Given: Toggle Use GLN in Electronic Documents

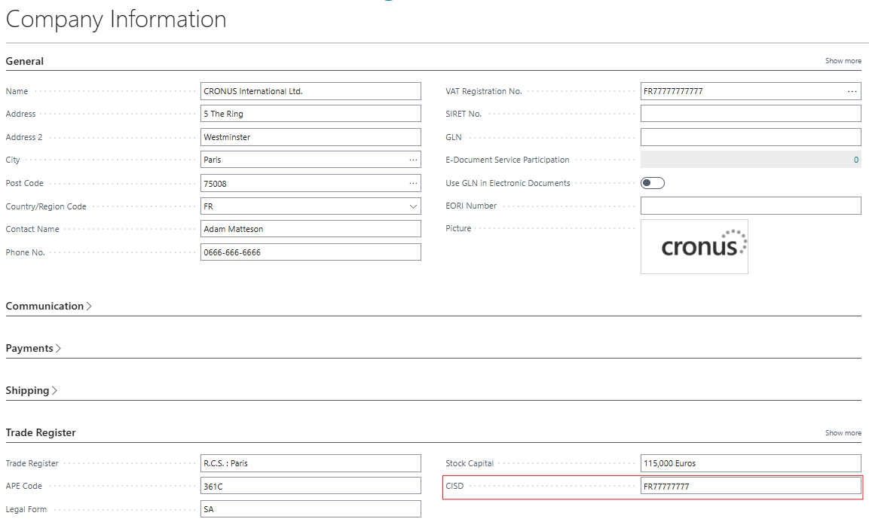Looking at the screenshot, I should pyautogui.click(x=652, y=183).
